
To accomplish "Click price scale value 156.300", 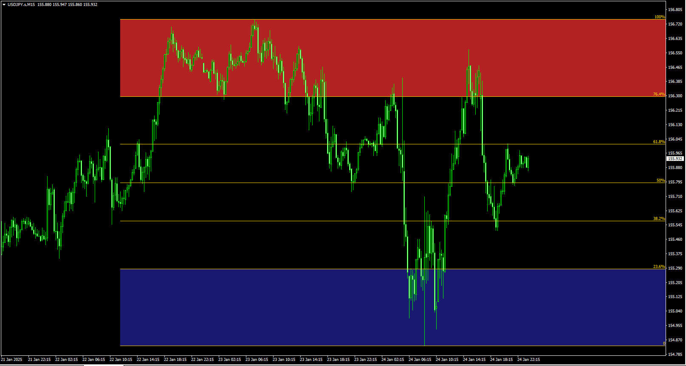I will pyautogui.click(x=675, y=96).
